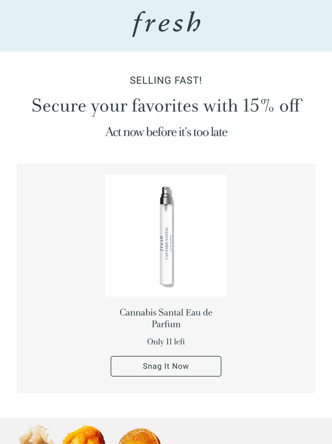
Task: Click the Cannabis Santal Eau de Parfum title
Action: tap(166, 318)
